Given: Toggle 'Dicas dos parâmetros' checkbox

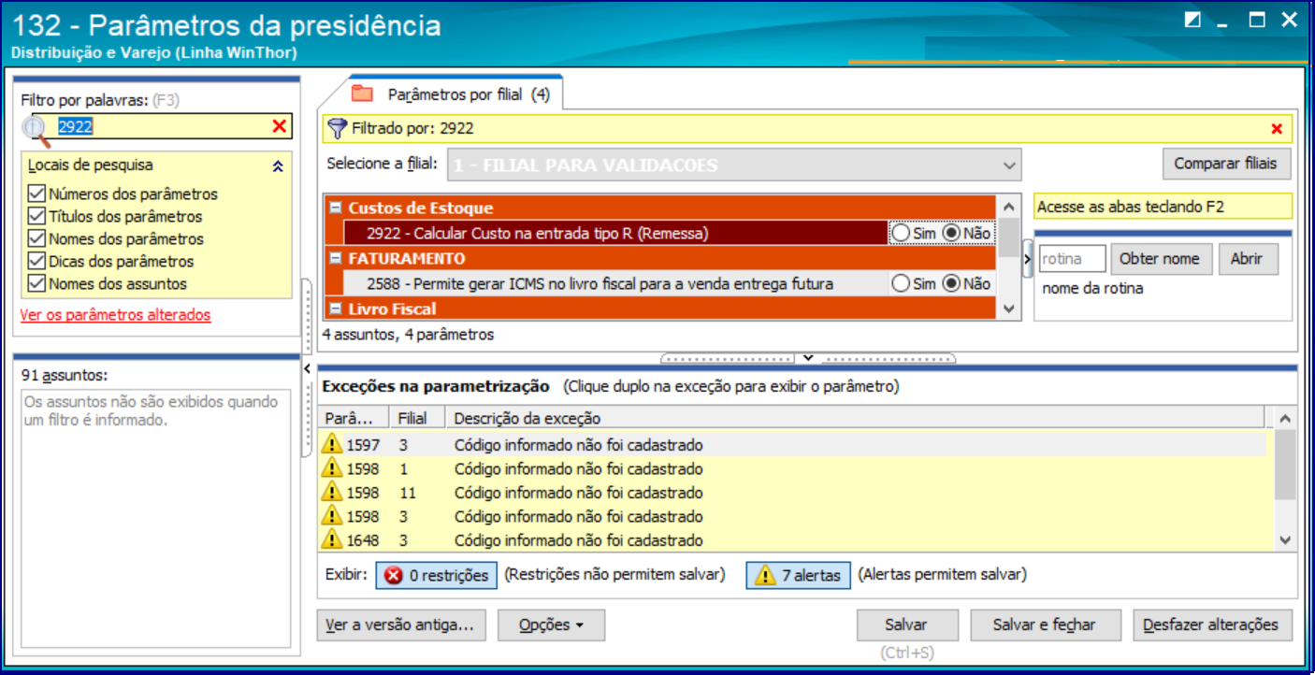Looking at the screenshot, I should (36, 261).
